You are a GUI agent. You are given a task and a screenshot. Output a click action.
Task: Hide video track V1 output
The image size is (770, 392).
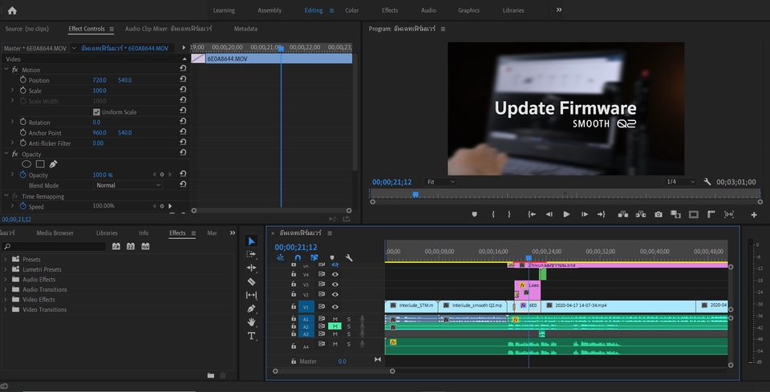coord(335,306)
